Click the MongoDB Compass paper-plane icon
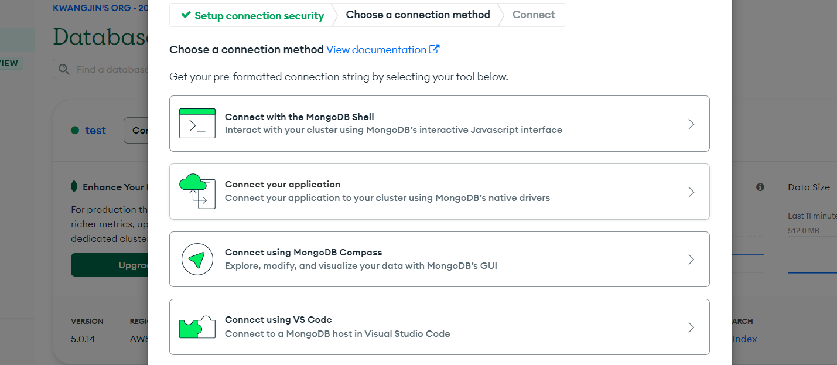837x365 pixels. pos(197,259)
